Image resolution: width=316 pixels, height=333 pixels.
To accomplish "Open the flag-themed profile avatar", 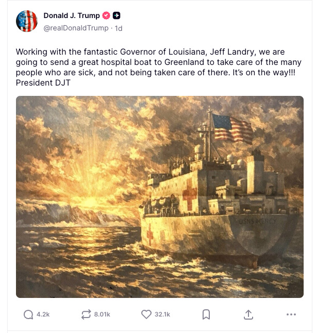I will pyautogui.click(x=27, y=21).
